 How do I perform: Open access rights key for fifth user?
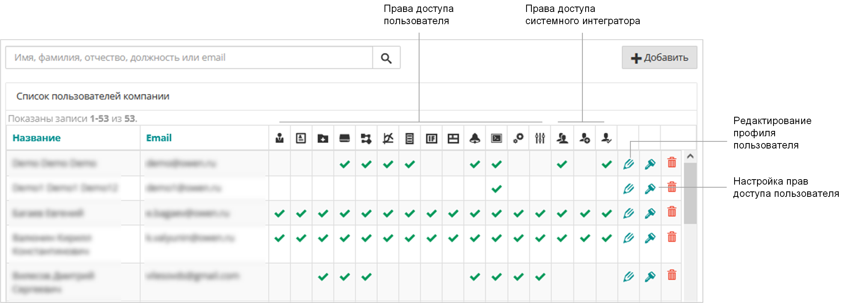tap(650, 276)
